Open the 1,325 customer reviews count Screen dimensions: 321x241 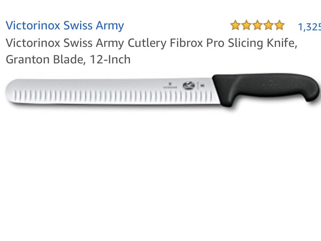tap(309, 27)
